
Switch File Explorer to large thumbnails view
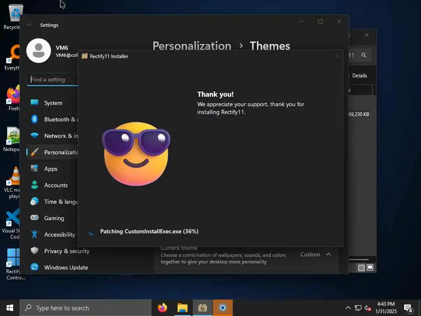[x=370, y=267]
